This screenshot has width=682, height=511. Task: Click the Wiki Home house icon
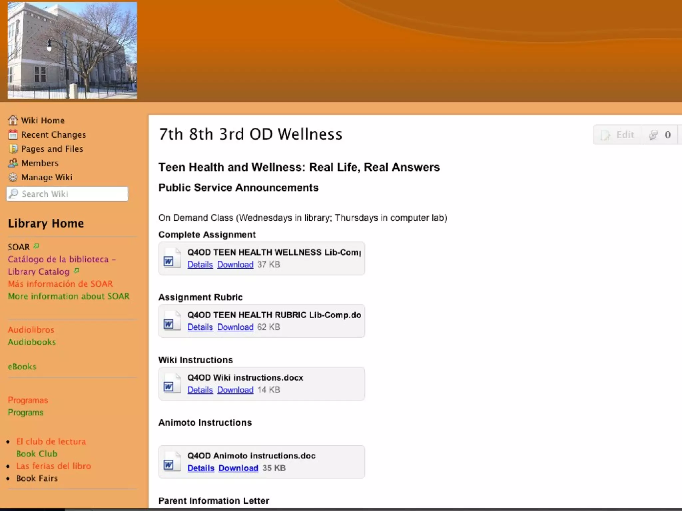point(13,120)
